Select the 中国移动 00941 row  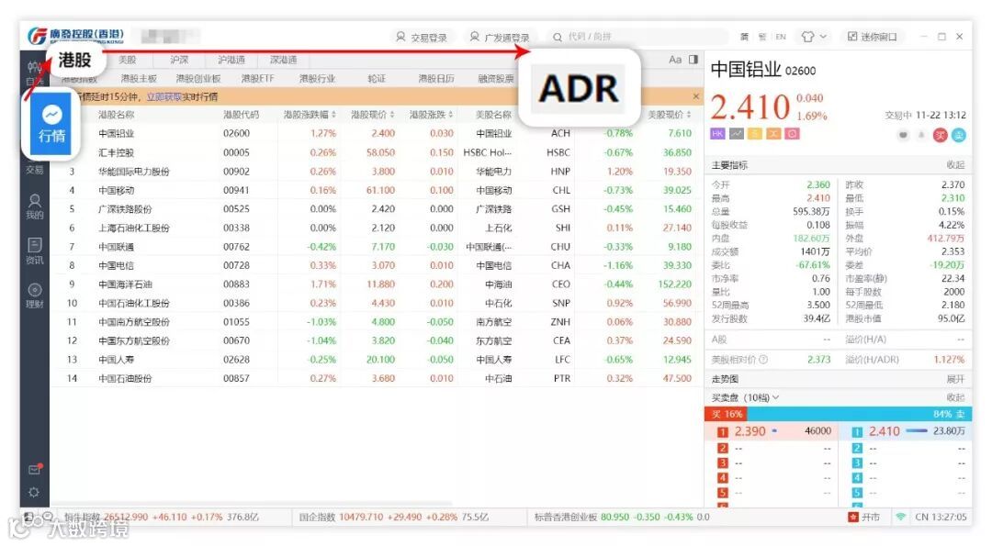point(377,190)
